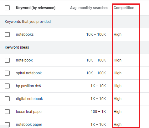Check the notebook paper row checkbox

[x=7, y=125]
